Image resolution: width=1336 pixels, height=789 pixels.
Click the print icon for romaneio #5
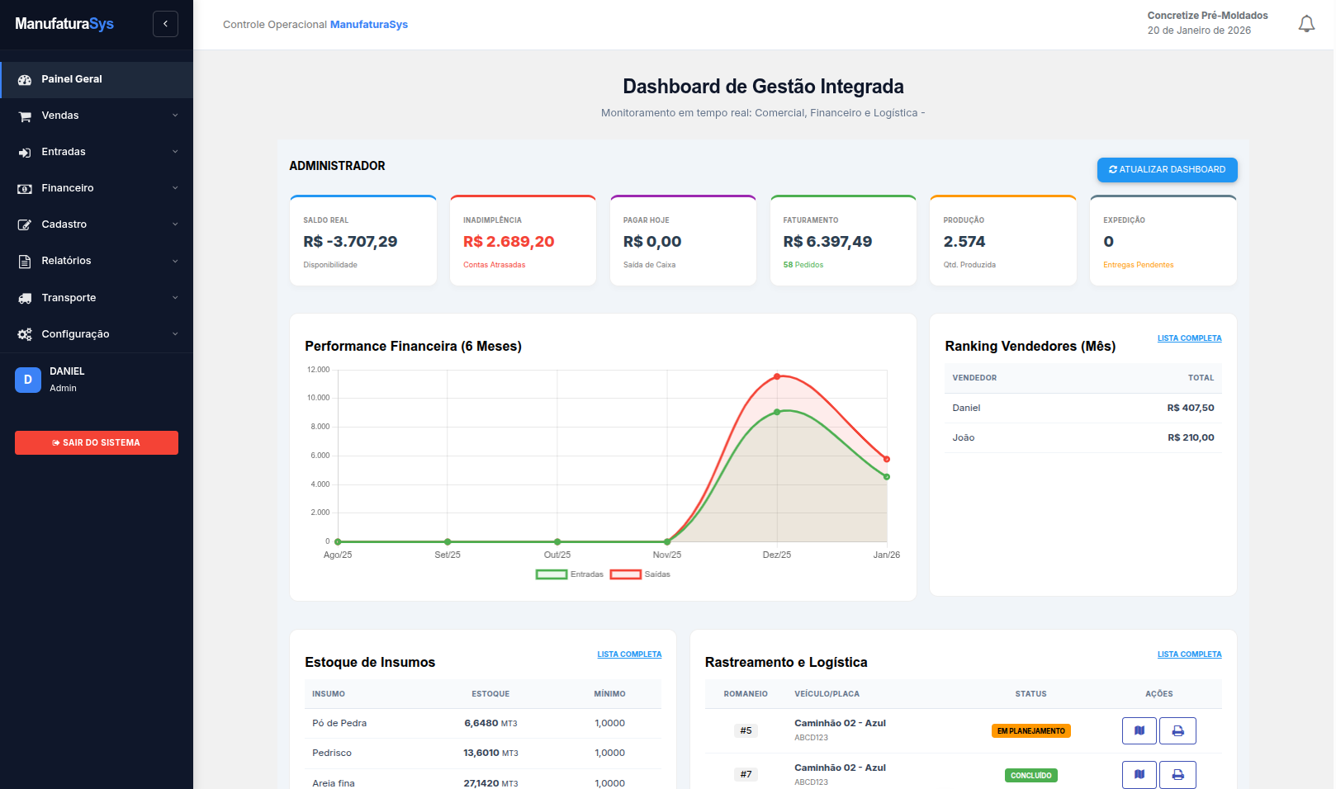[1177, 730]
